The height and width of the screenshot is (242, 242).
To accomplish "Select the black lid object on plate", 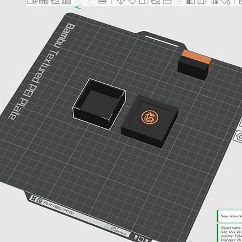I will point(150,122).
